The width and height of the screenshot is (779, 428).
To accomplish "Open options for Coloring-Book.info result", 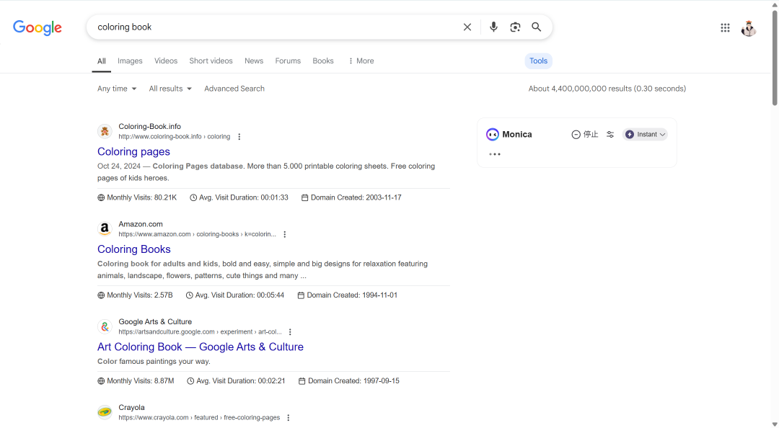I will point(239,137).
